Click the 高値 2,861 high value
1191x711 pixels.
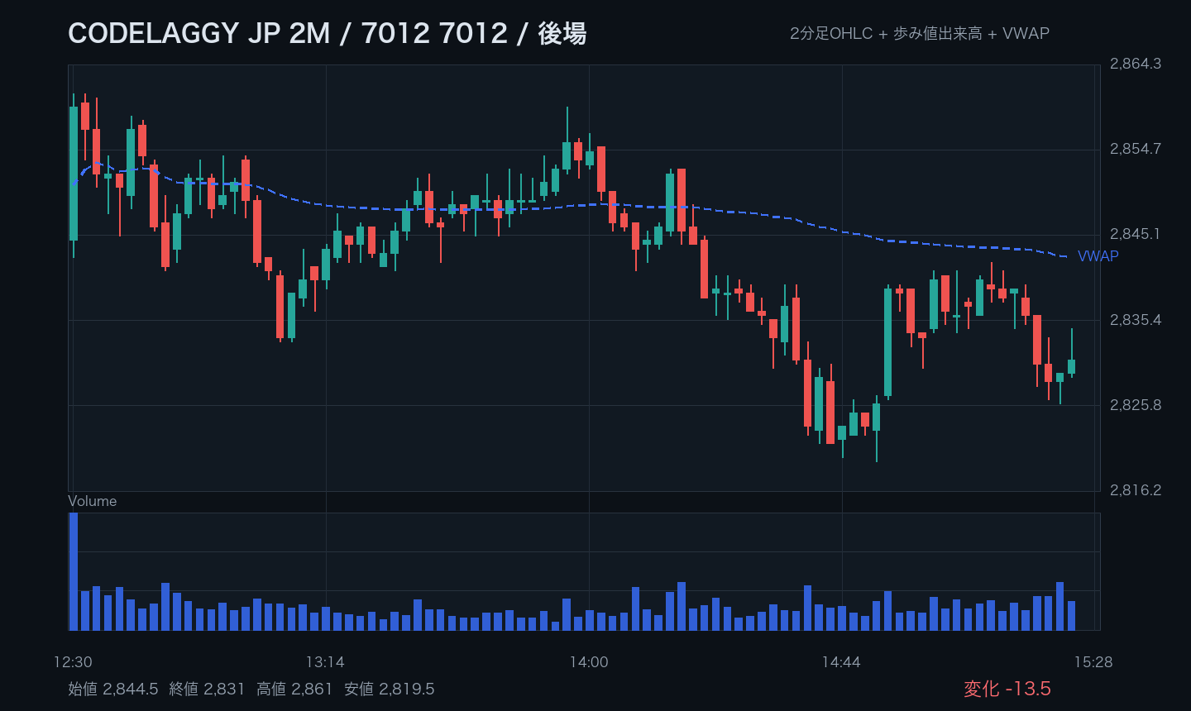pyautogui.click(x=294, y=689)
